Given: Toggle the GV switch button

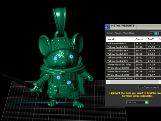Looking at the screenshot, I should [154, 33].
